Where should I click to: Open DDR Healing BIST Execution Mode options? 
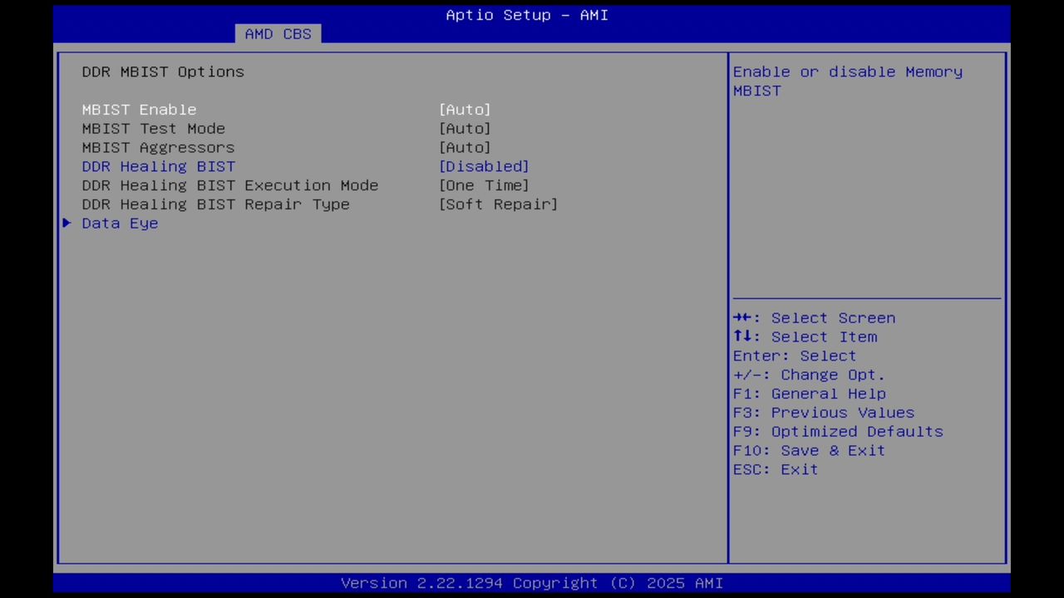pos(484,185)
